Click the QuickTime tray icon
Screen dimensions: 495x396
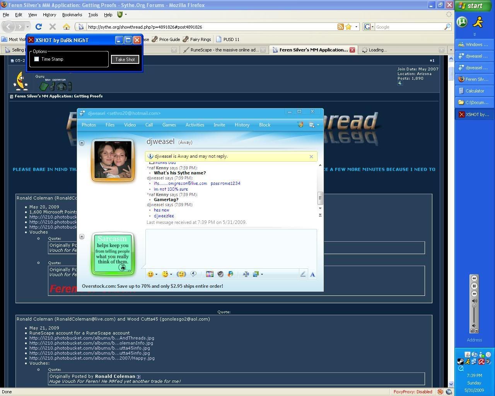(461, 369)
